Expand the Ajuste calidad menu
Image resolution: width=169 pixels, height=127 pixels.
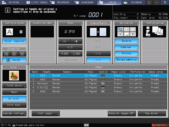point(42,23)
